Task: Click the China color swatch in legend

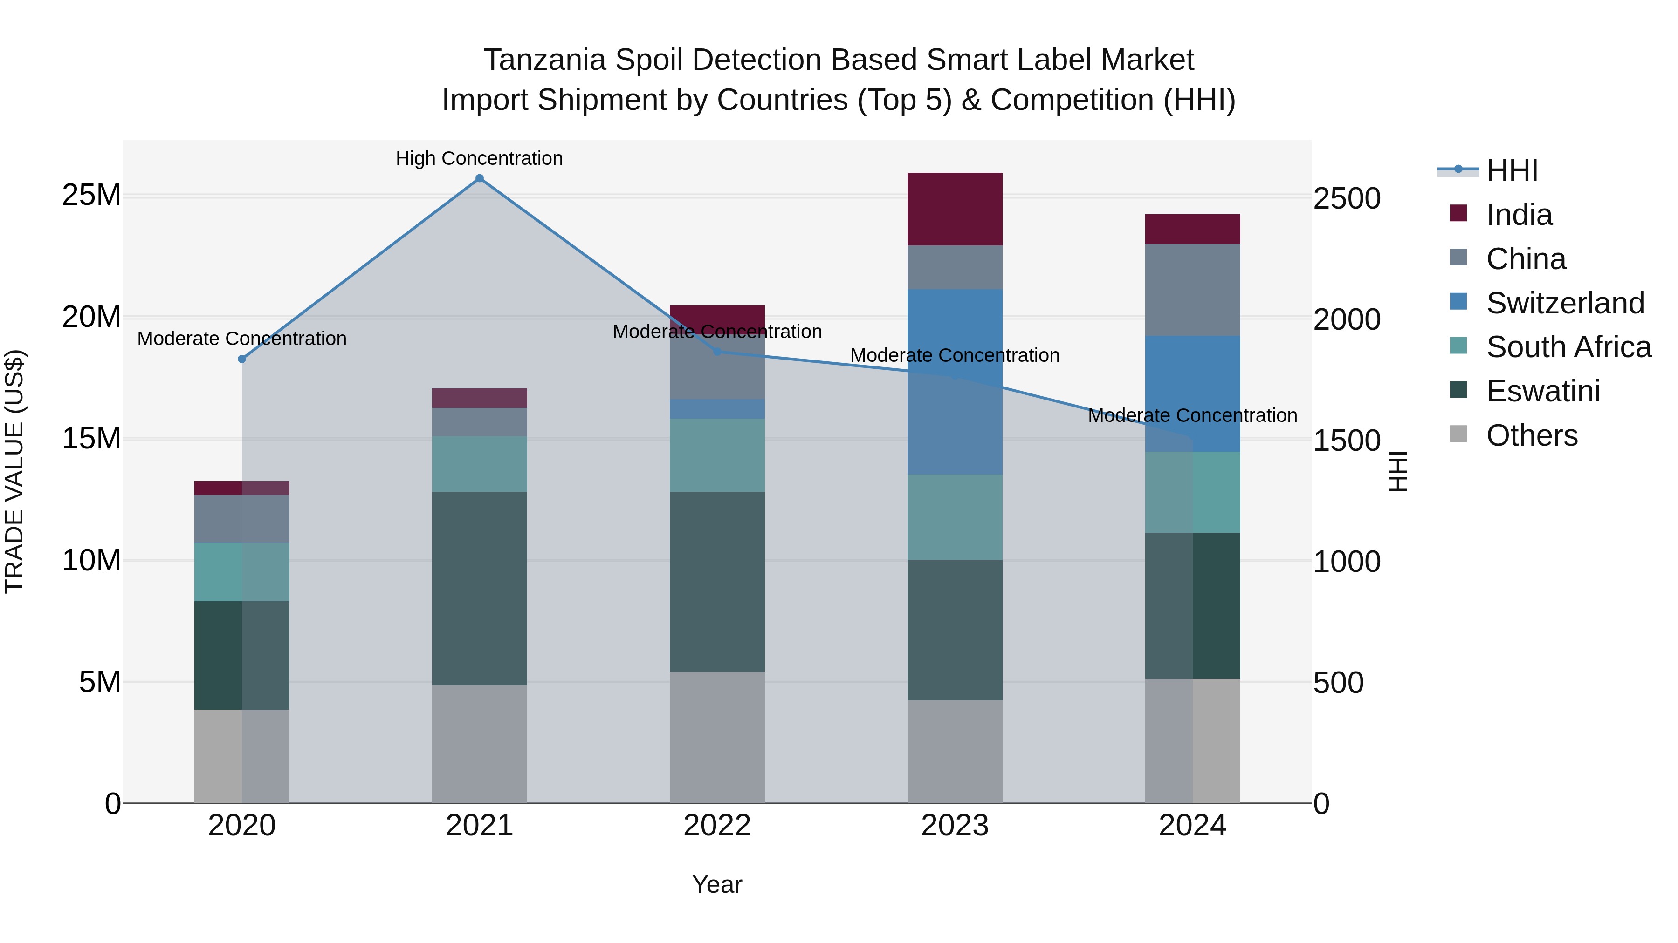Action: 1458,257
